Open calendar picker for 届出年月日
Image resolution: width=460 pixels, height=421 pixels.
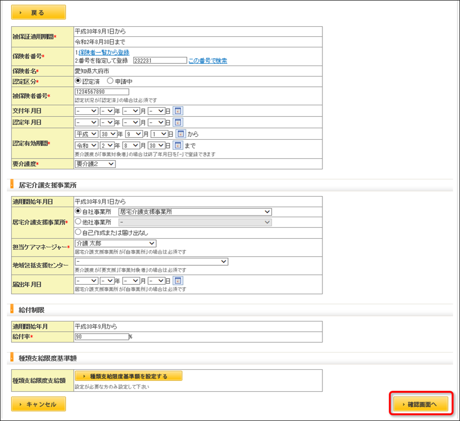(178, 281)
